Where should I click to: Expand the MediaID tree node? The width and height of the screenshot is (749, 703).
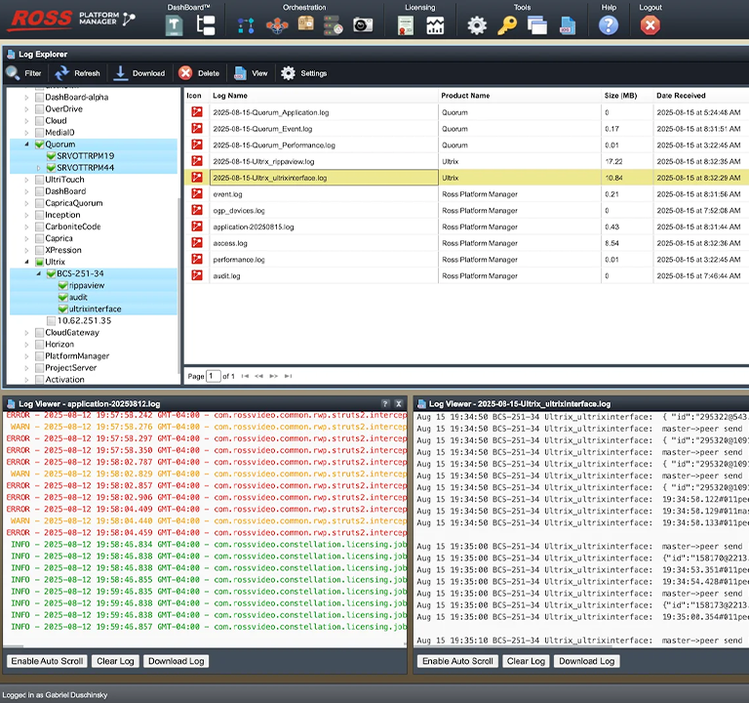[x=26, y=133]
